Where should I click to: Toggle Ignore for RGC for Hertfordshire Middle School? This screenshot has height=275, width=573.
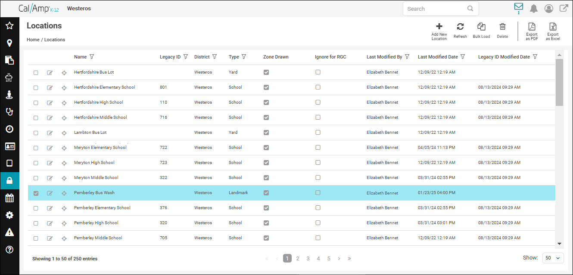click(x=318, y=117)
